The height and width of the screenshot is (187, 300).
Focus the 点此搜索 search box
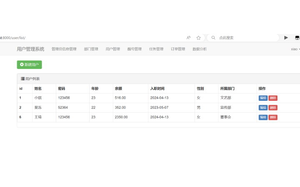tap(243, 38)
